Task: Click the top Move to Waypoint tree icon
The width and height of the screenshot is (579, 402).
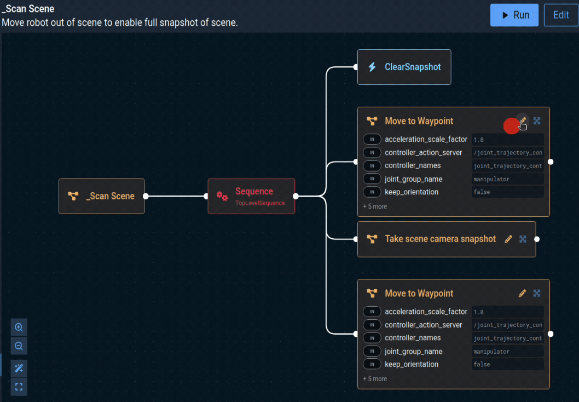Action: tap(372, 121)
